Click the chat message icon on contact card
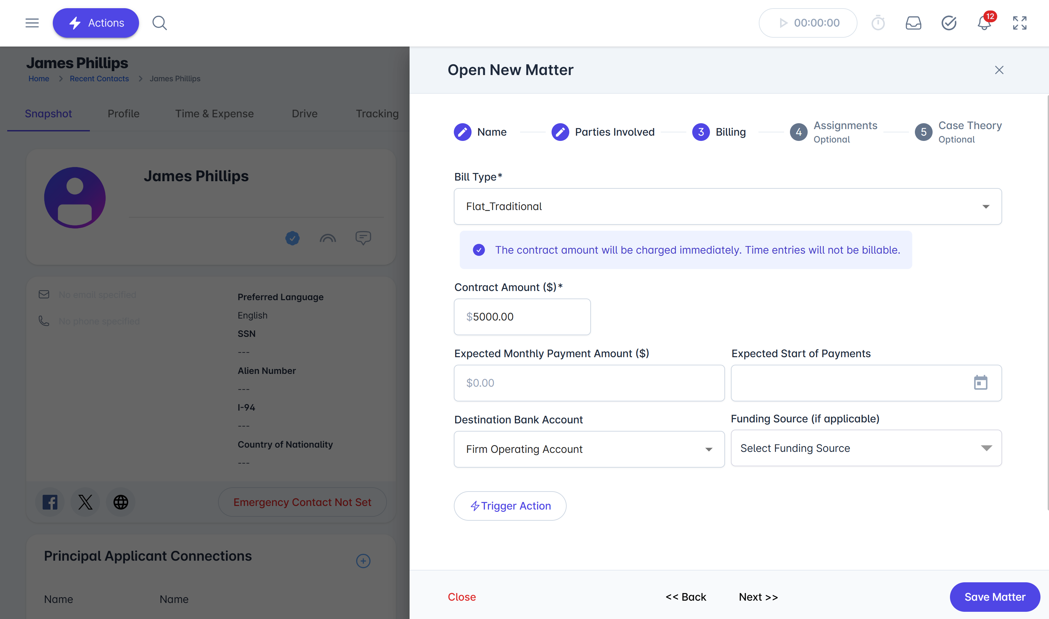Image resolution: width=1049 pixels, height=619 pixels. point(363,238)
